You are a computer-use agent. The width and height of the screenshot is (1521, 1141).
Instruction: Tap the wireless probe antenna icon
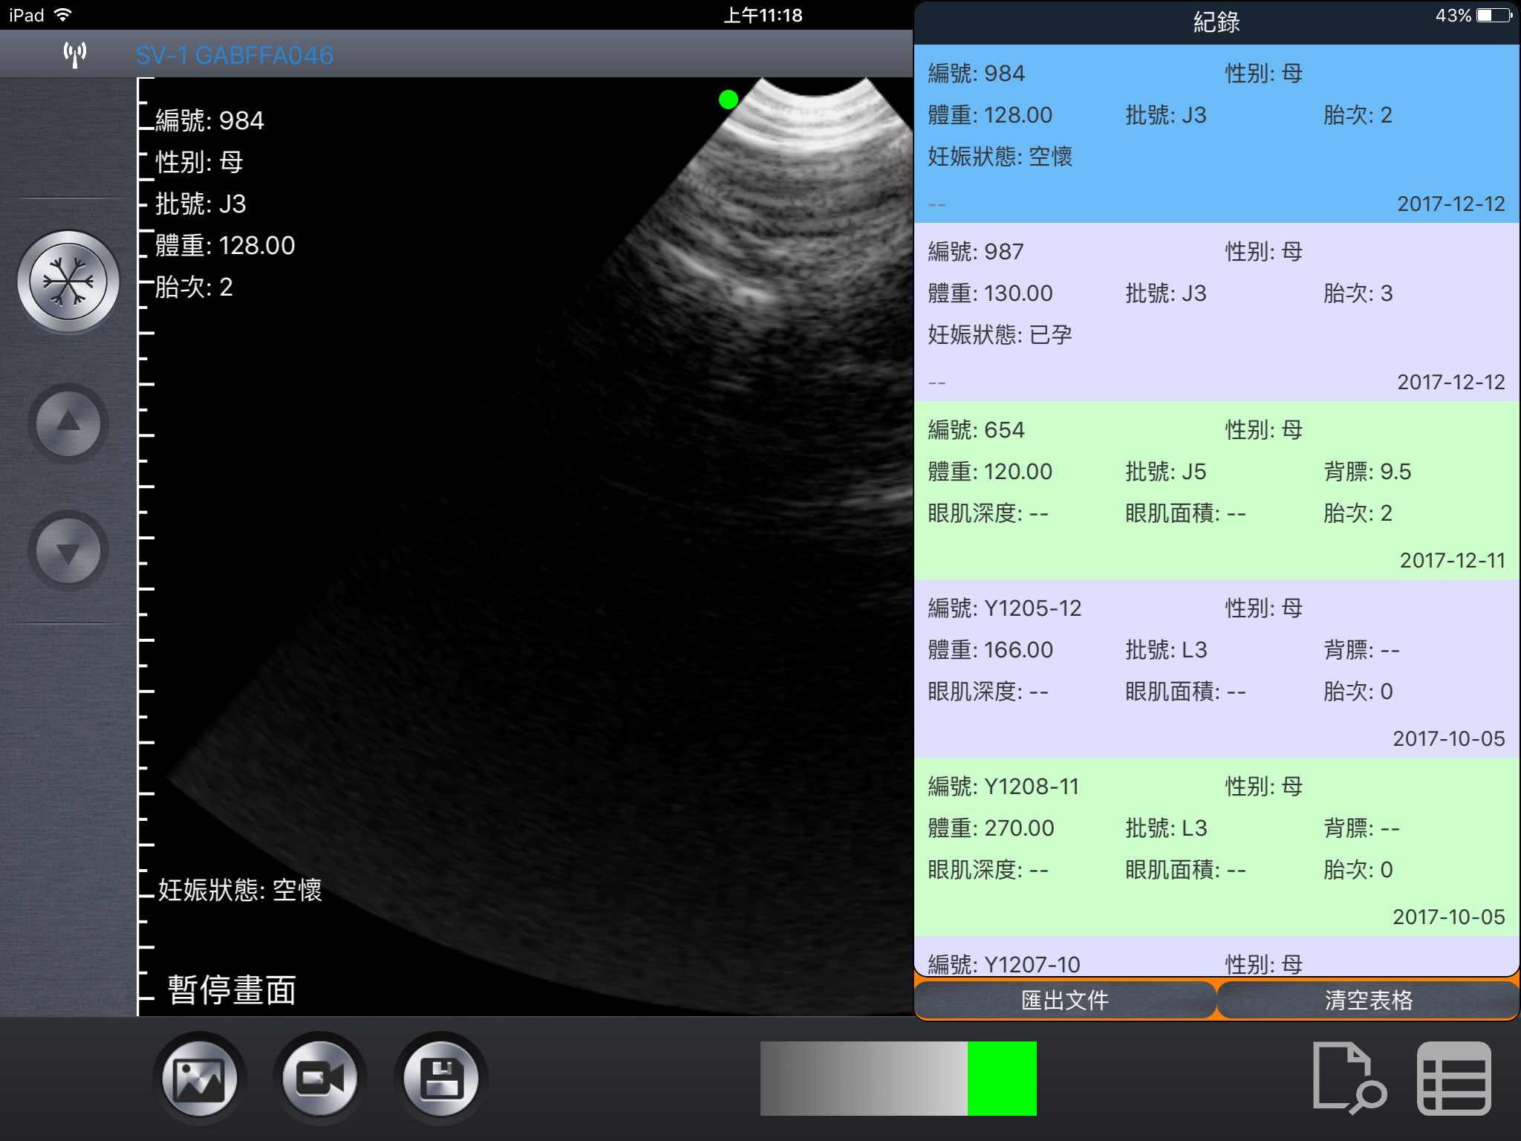(x=75, y=54)
